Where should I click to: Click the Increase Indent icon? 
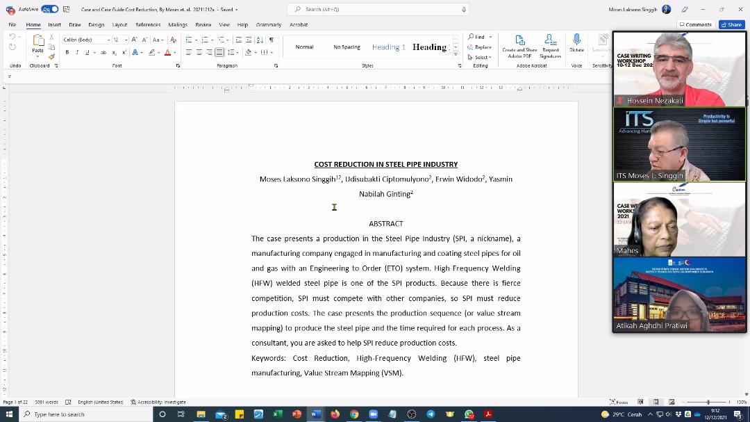tap(249, 40)
